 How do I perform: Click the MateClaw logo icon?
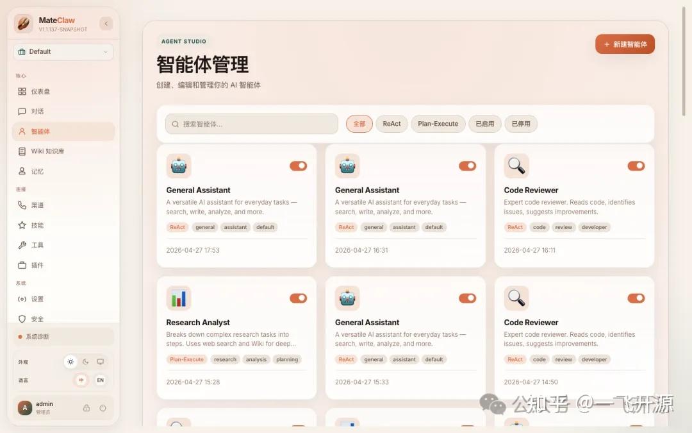(24, 24)
